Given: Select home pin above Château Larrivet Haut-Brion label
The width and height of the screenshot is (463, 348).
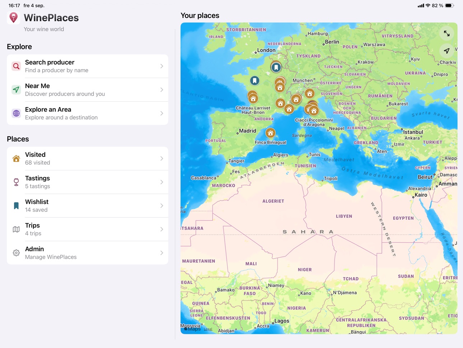Looking at the screenshot, I should pyautogui.click(x=253, y=99).
